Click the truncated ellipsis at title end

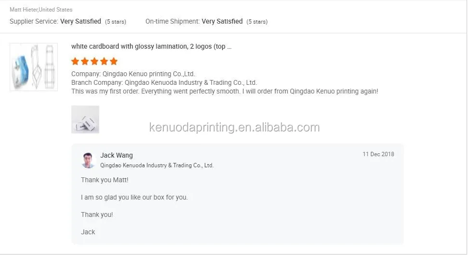pos(229,48)
